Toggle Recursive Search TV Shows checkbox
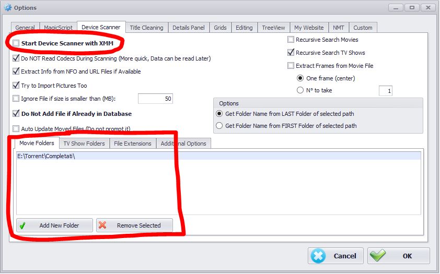Viewport: 440px width, 274px height. tap(291, 53)
